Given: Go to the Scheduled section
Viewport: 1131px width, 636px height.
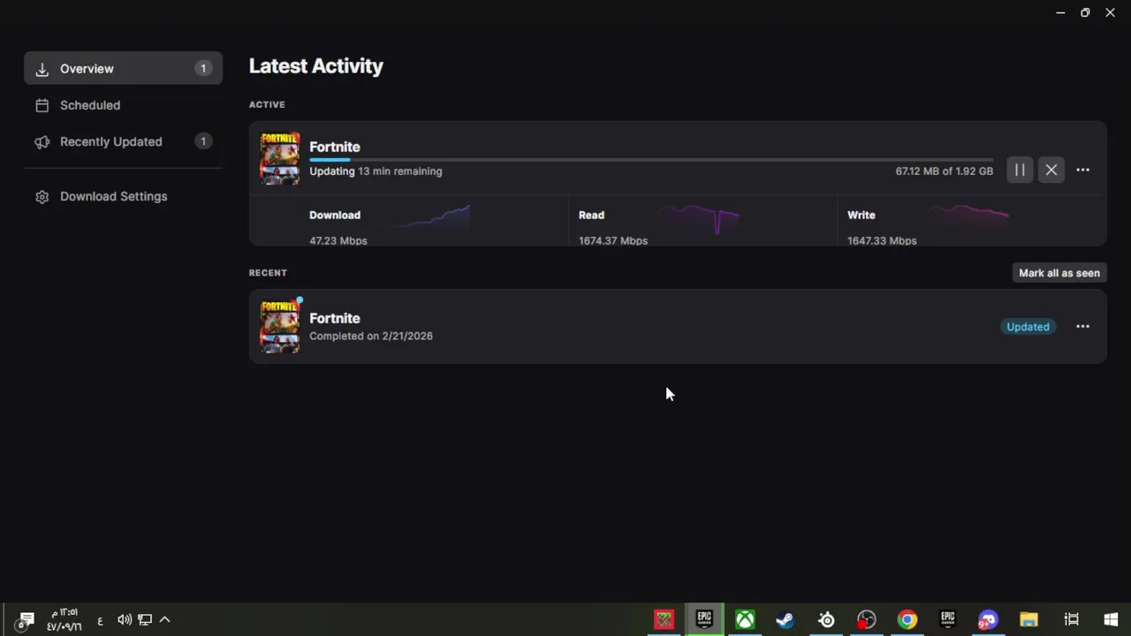Looking at the screenshot, I should pos(124,105).
